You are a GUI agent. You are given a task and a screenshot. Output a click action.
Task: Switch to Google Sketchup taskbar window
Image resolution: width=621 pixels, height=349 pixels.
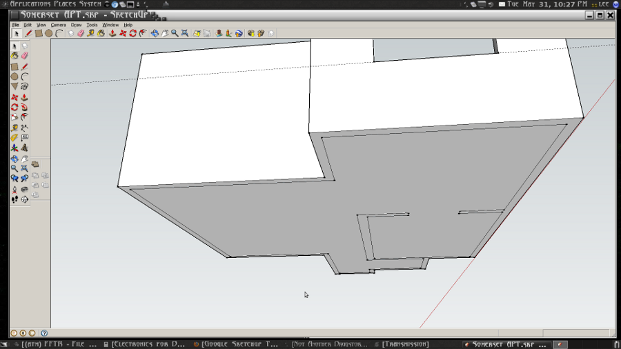[x=239, y=344]
